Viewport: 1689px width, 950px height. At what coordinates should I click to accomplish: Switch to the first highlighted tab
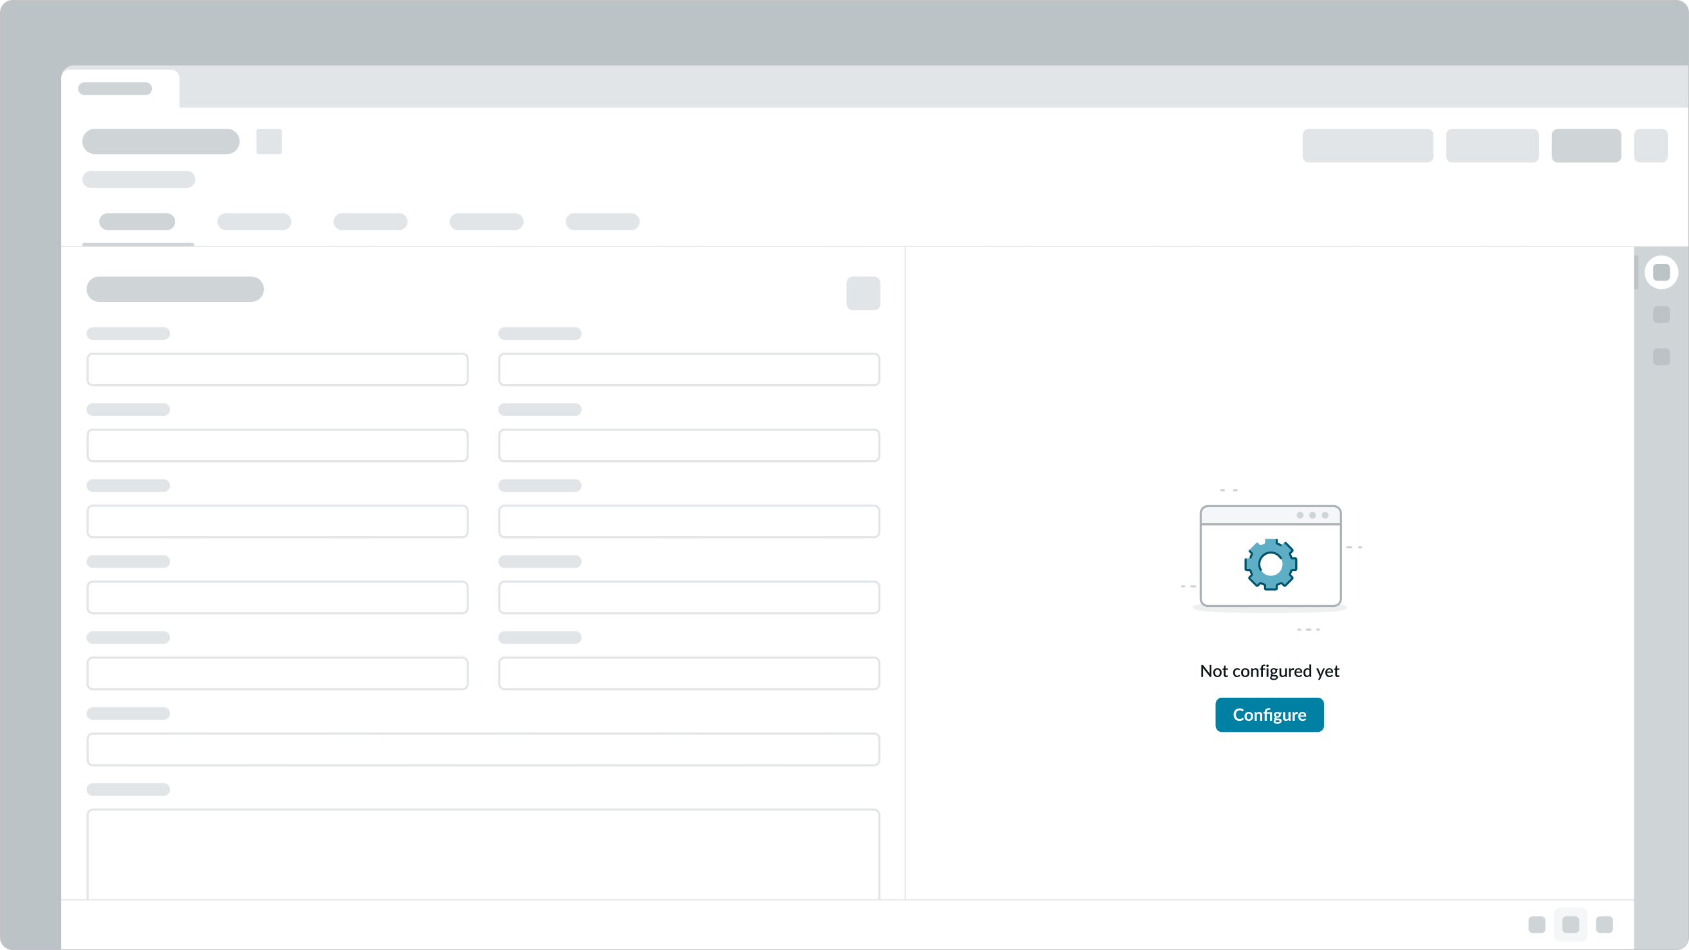(x=137, y=221)
